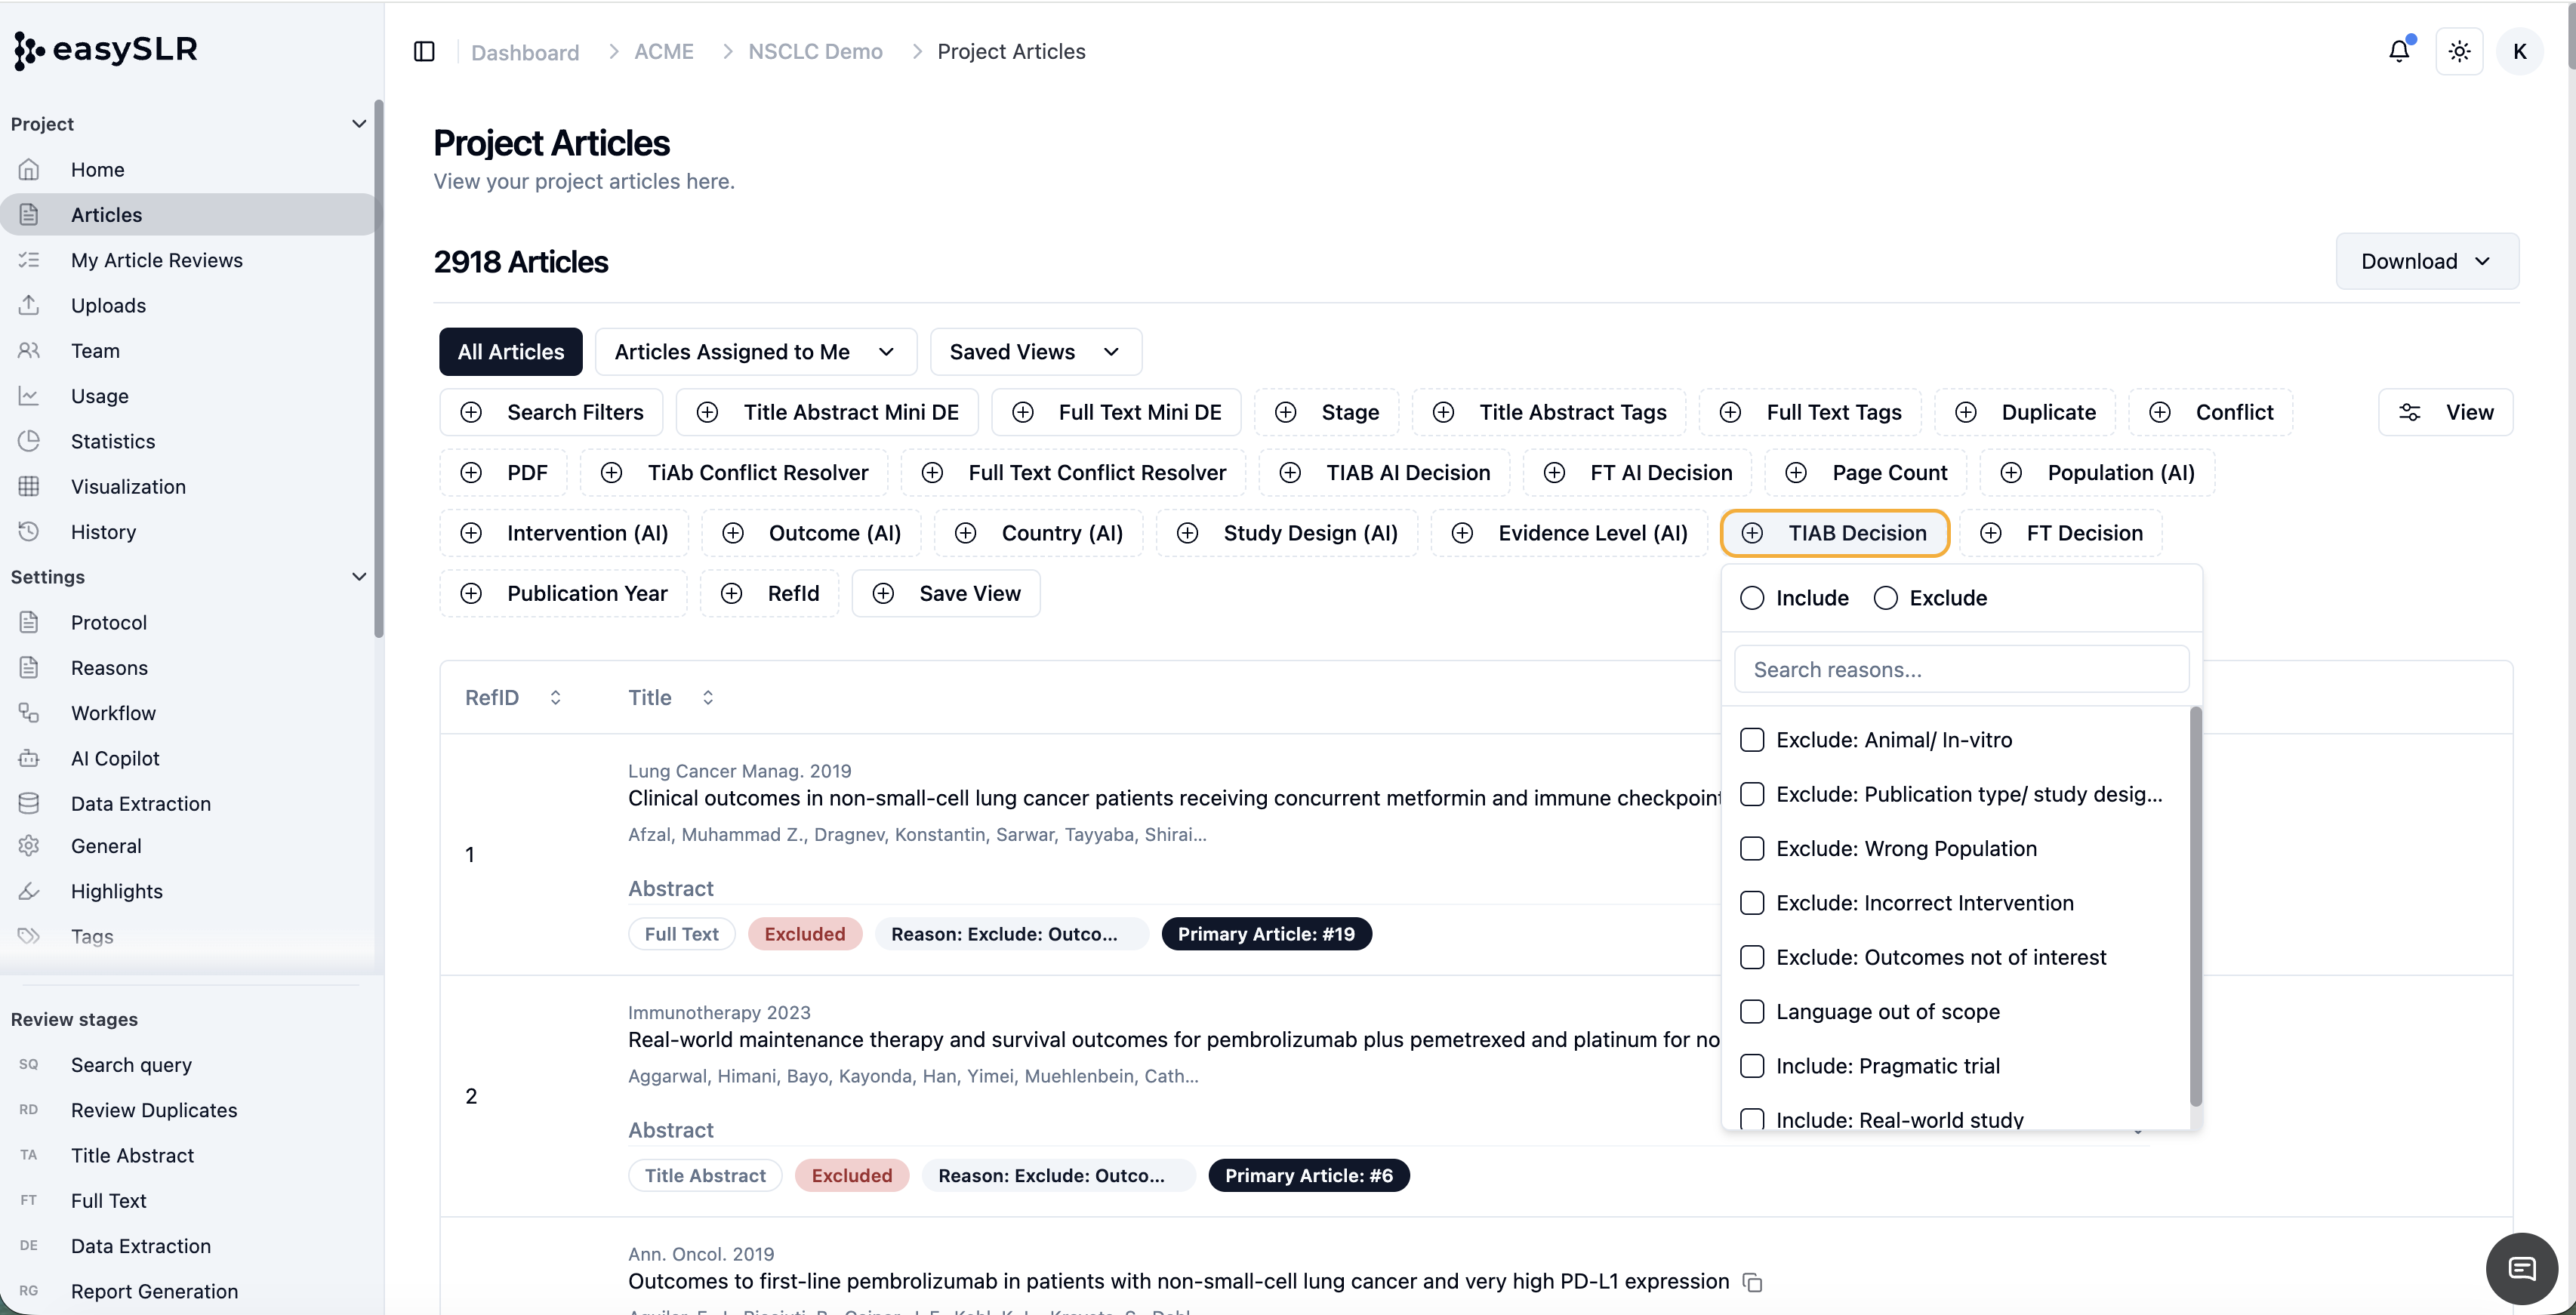Select the All Articles tab
The image size is (2576, 1315).
[511, 352]
